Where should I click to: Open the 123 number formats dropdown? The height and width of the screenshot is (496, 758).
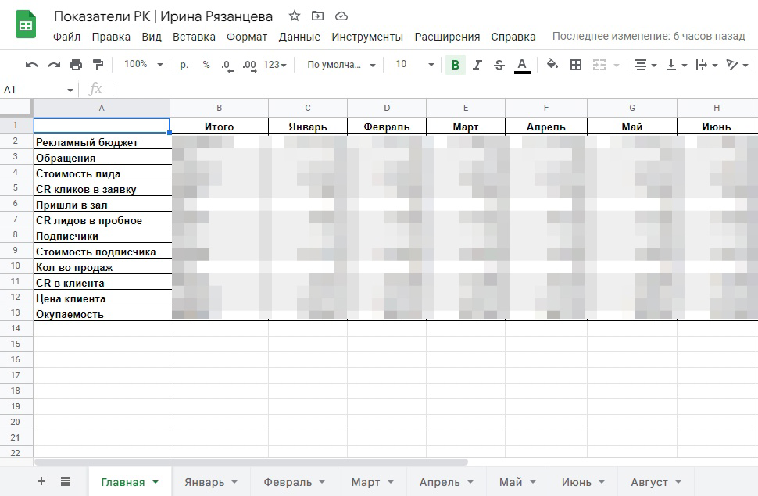pyautogui.click(x=275, y=65)
